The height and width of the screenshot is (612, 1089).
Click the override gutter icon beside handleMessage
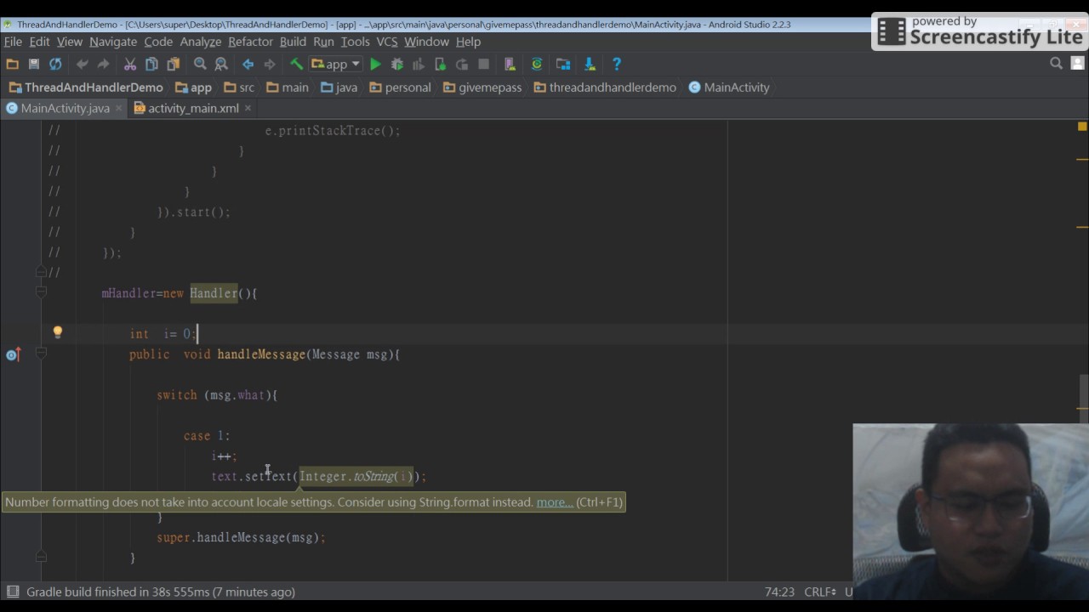point(13,354)
